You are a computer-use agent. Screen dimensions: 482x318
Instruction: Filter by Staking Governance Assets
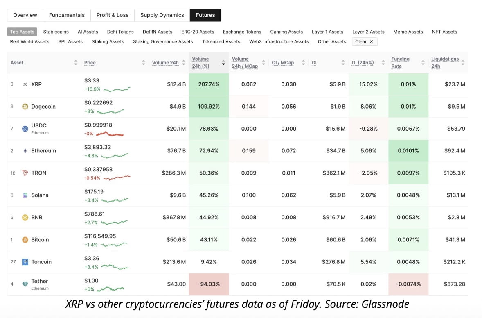pos(163,41)
